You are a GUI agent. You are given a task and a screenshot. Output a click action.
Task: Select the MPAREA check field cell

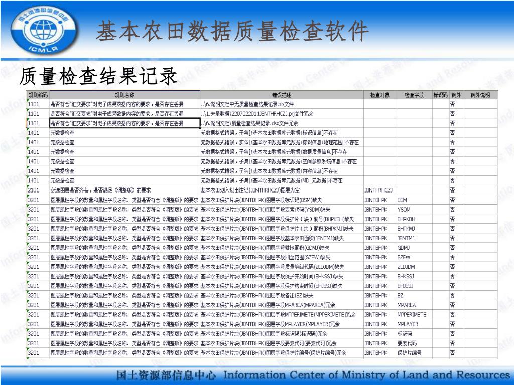click(x=414, y=305)
